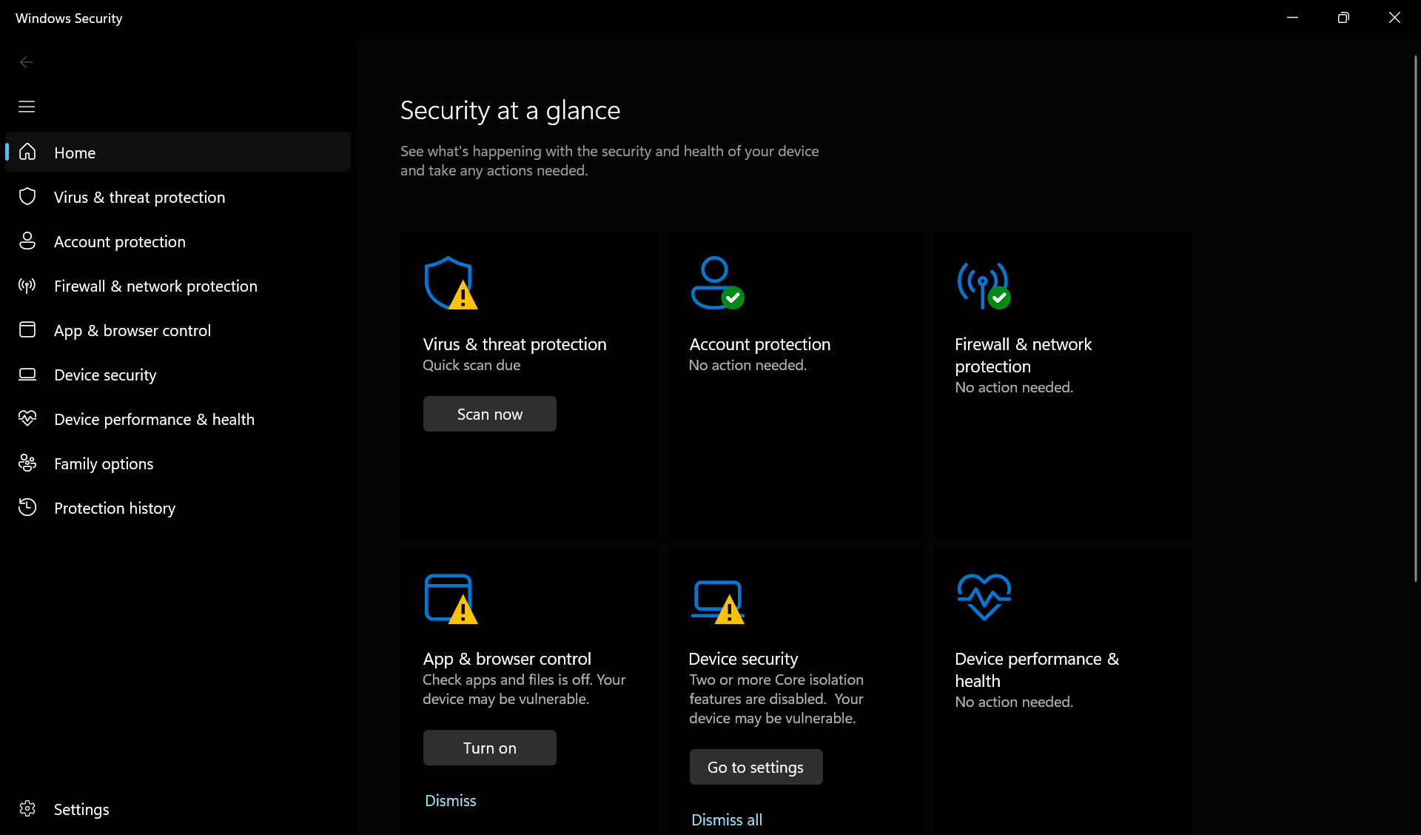Click Dismiss all under Device security
This screenshot has width=1421, height=835.
(x=726, y=819)
